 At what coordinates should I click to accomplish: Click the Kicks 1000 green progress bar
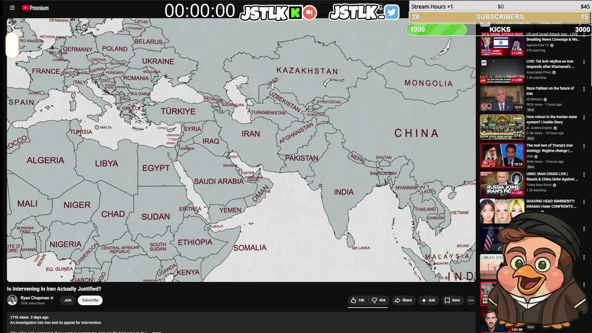pyautogui.click(x=438, y=30)
